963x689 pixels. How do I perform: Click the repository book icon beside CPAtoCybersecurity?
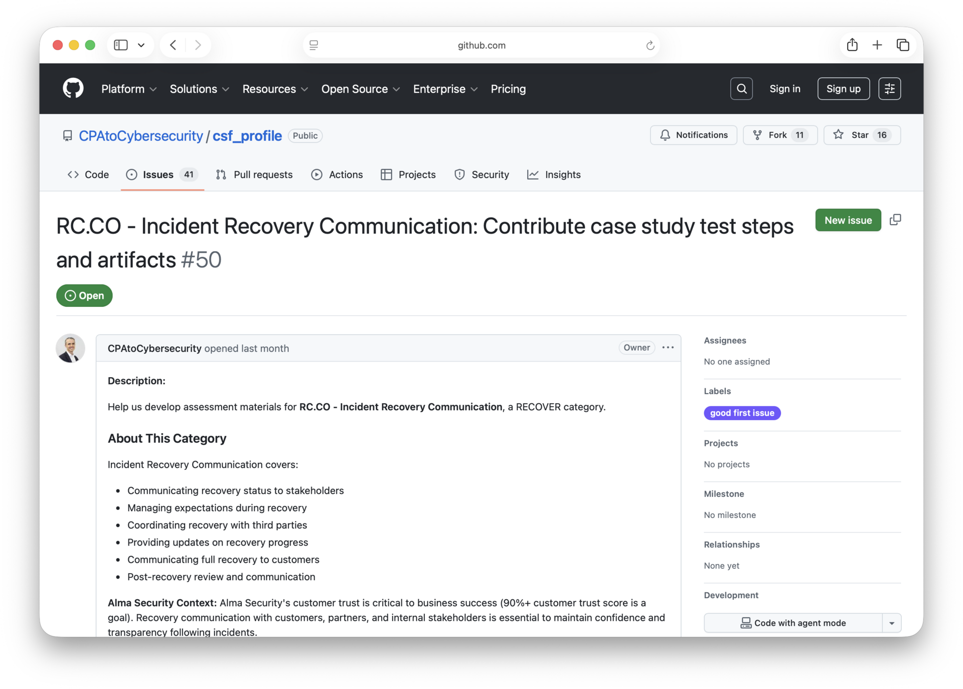(x=68, y=135)
